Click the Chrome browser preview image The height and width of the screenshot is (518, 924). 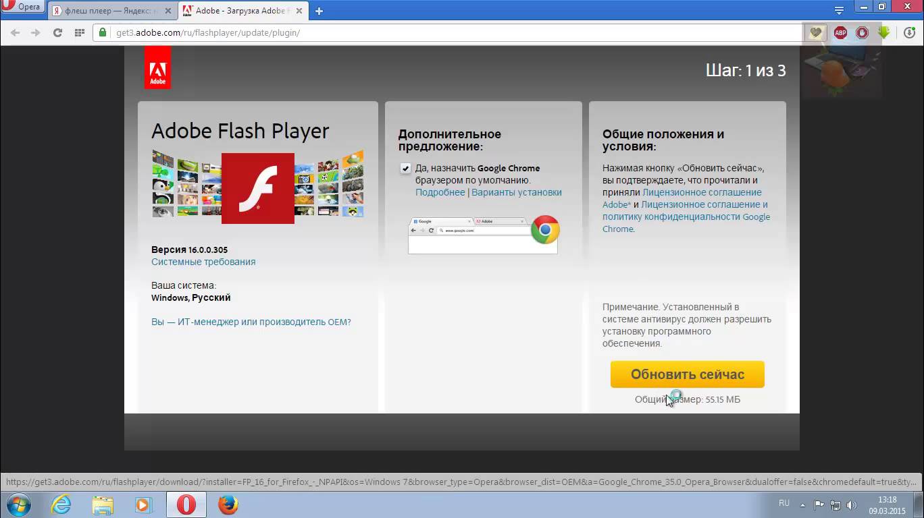(x=484, y=234)
